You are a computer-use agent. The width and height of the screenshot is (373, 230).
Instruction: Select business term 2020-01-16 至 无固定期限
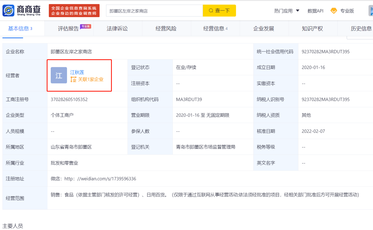pyautogui.click(x=203, y=115)
